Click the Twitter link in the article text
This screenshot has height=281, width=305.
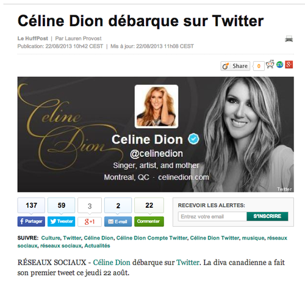[188, 263]
